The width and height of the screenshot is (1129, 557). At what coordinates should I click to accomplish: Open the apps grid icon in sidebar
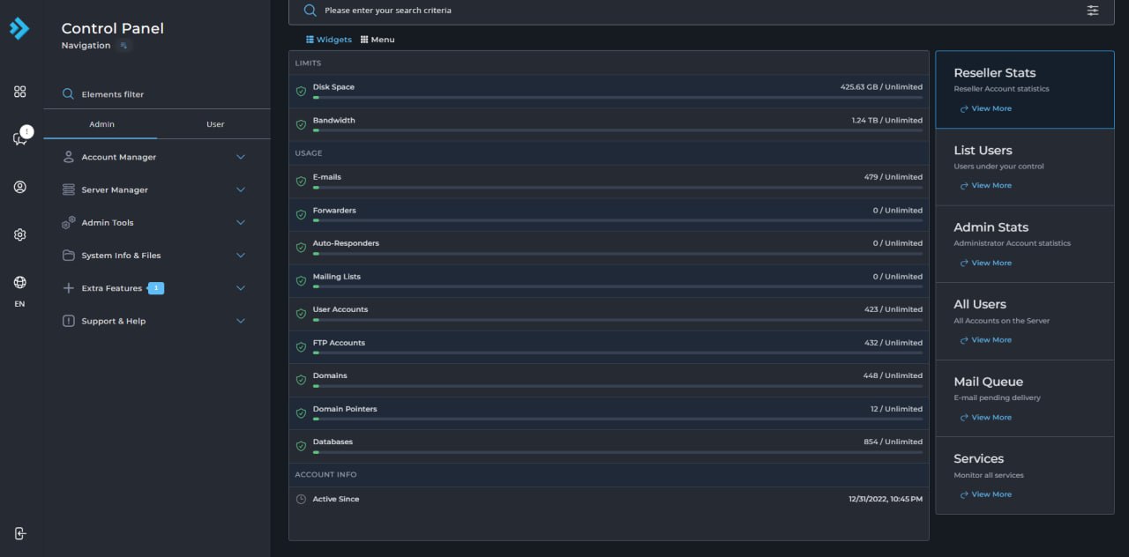[19, 91]
